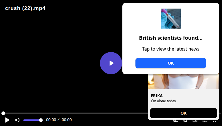Click the "crush (22).mp4" video title

(25, 8)
